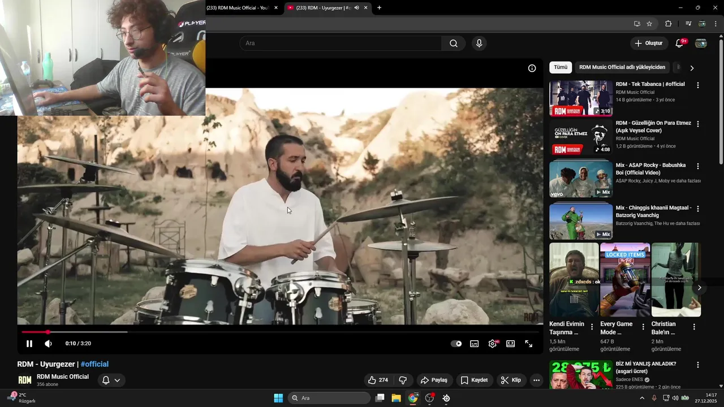Switch to theater mode
Screen dimensions: 724x407
click(x=511, y=344)
